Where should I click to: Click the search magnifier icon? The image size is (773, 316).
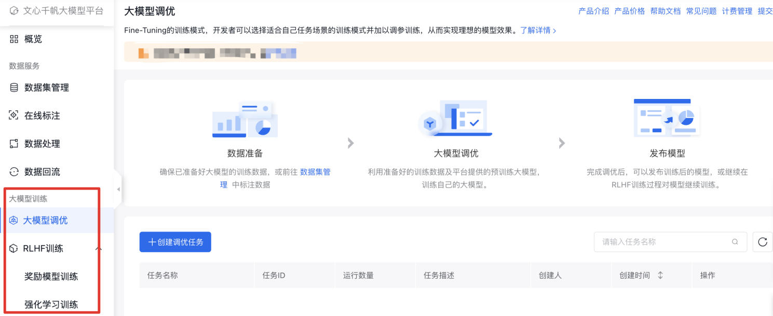pyautogui.click(x=735, y=242)
